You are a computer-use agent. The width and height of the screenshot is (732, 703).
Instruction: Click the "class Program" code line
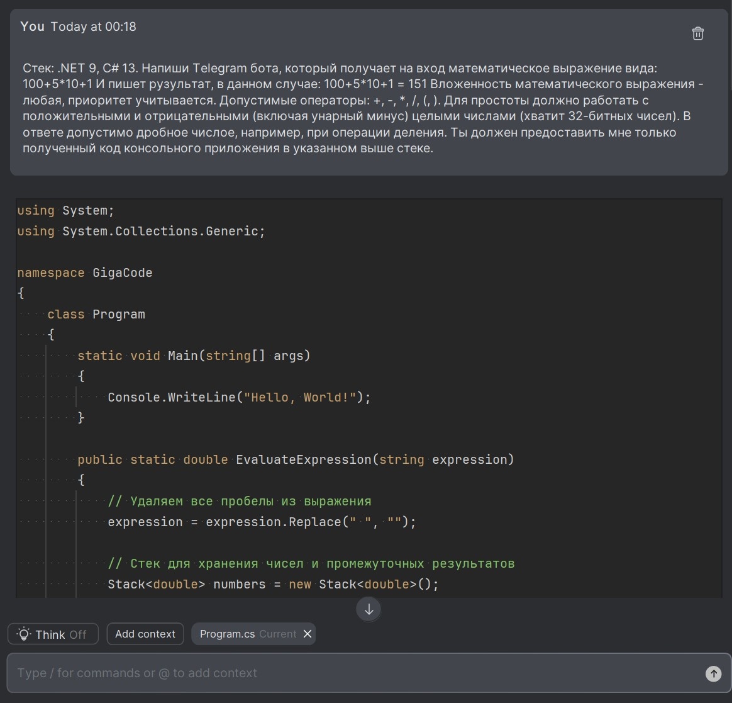click(x=96, y=314)
